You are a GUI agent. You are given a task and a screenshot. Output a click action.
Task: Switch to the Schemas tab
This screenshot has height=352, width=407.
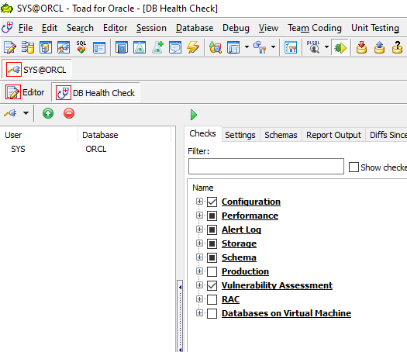(281, 135)
